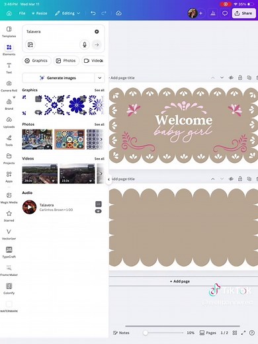Open the Camera Roll side tab
This screenshot has width=258, height=344.
point(9,86)
